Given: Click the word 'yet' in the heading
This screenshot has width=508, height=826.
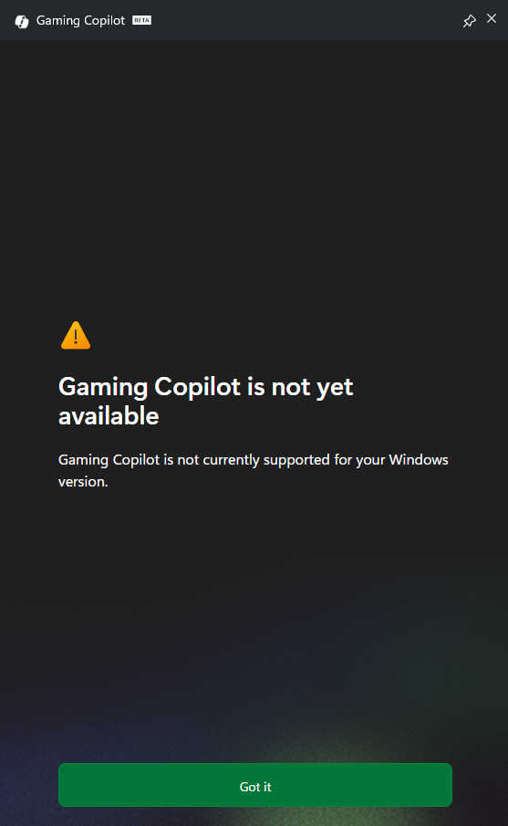Looking at the screenshot, I should point(335,389).
